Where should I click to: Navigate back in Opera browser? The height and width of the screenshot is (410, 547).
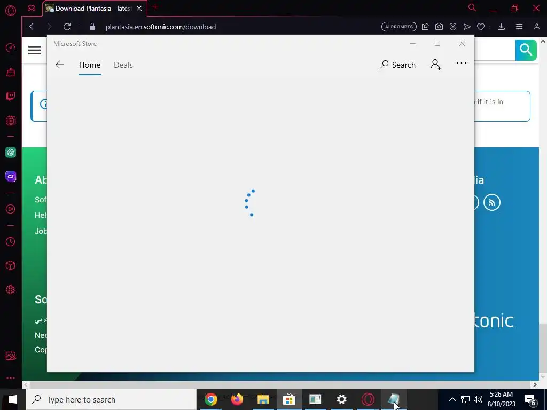[32, 27]
